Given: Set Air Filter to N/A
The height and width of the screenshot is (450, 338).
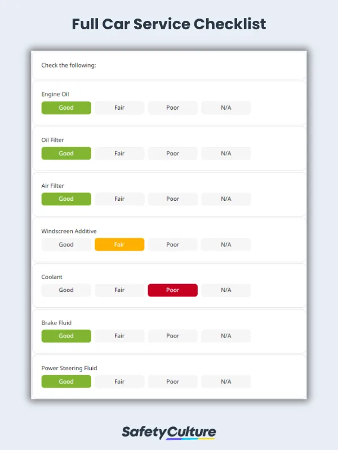Looking at the screenshot, I should click(x=226, y=199).
